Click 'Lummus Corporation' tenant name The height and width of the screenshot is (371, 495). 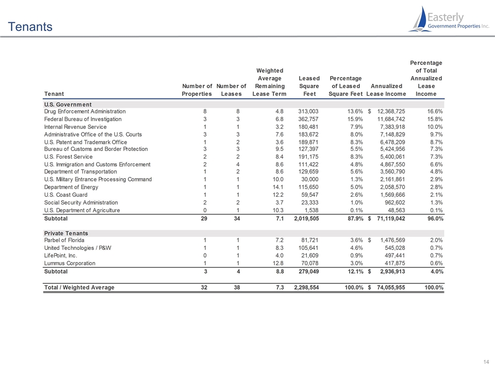(70, 263)
